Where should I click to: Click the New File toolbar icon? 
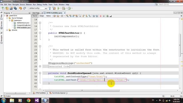point(3,8)
